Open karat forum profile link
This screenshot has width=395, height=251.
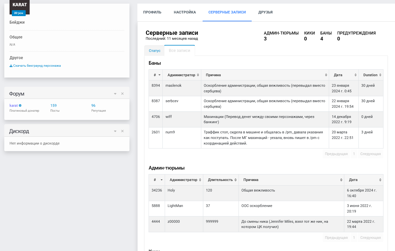[x=14, y=105]
